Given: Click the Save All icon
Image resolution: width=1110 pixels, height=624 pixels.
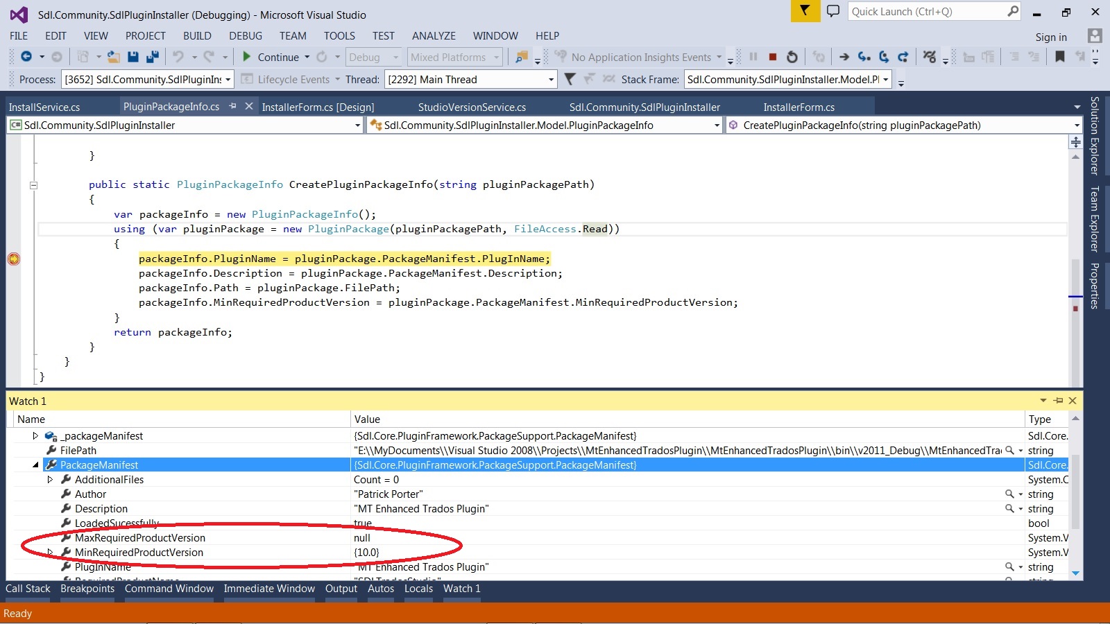Looking at the screenshot, I should point(152,57).
